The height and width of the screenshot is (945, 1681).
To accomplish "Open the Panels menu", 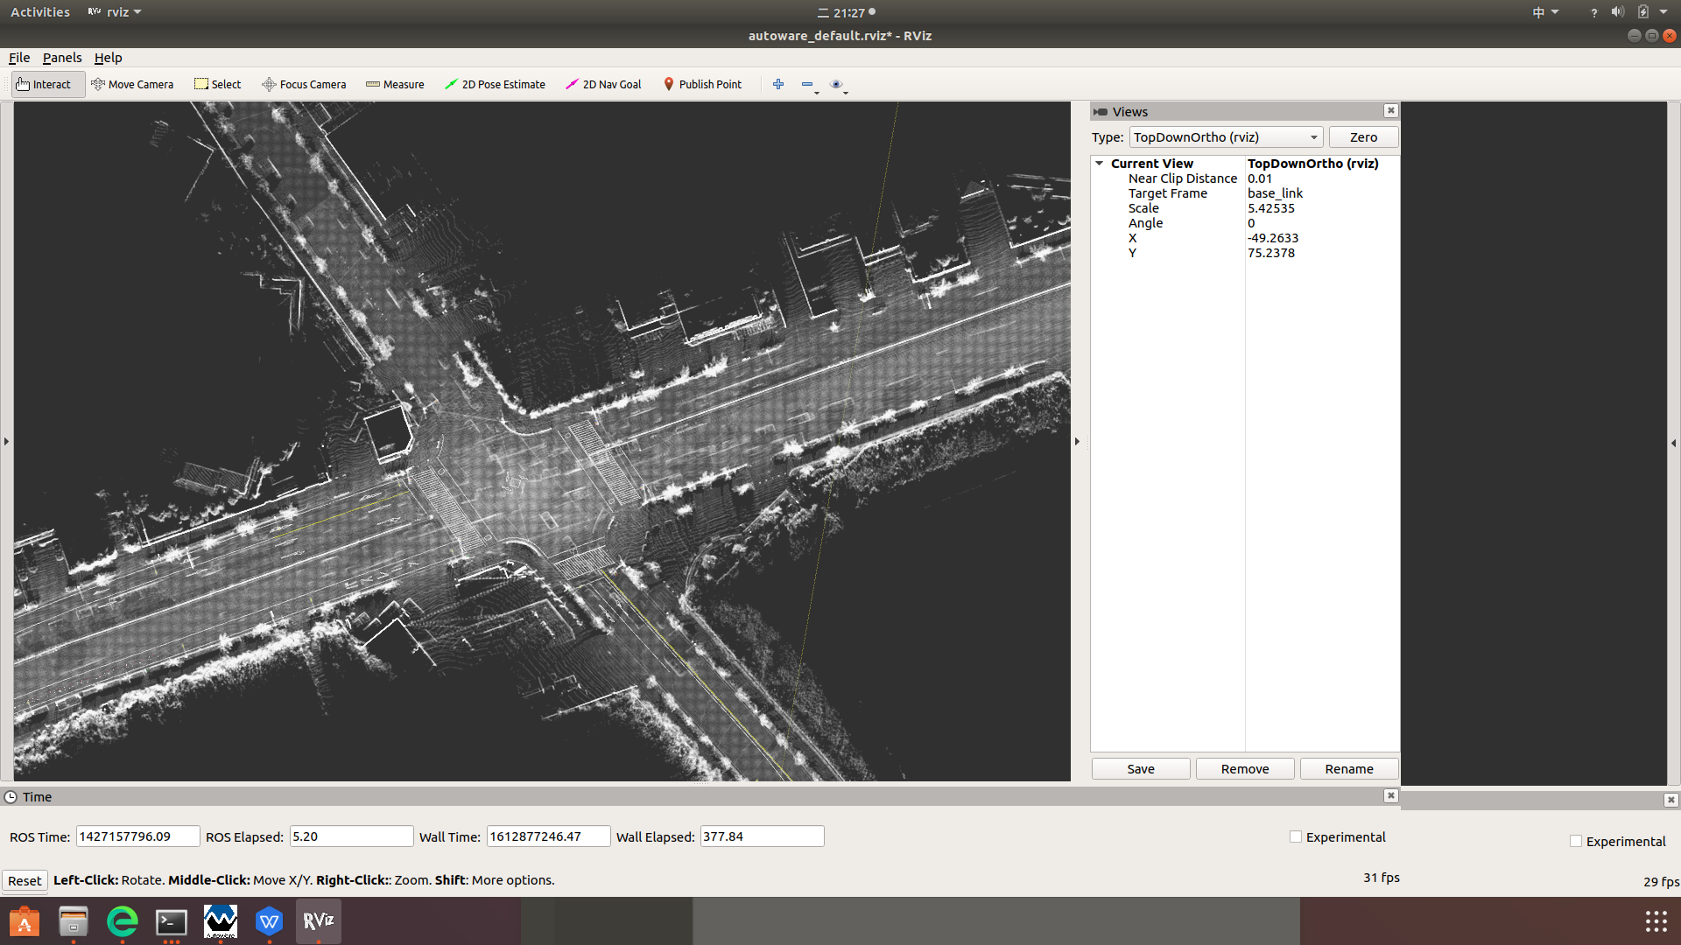I will 62,58.
